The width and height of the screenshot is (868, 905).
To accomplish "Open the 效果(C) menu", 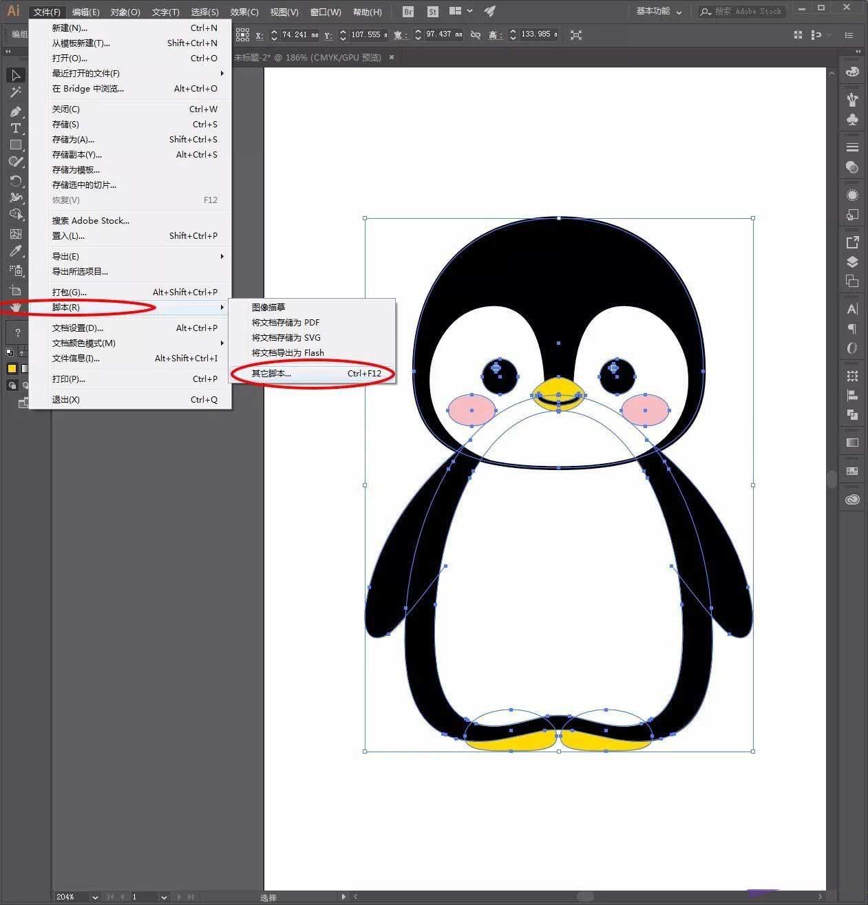I will [244, 12].
